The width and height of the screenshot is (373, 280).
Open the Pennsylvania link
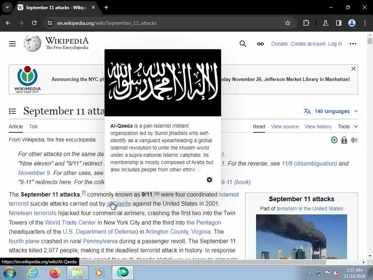pos(100,241)
